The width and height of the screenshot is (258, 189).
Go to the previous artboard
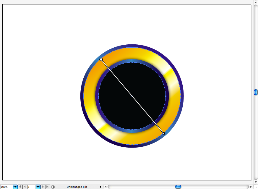click(x=25, y=187)
